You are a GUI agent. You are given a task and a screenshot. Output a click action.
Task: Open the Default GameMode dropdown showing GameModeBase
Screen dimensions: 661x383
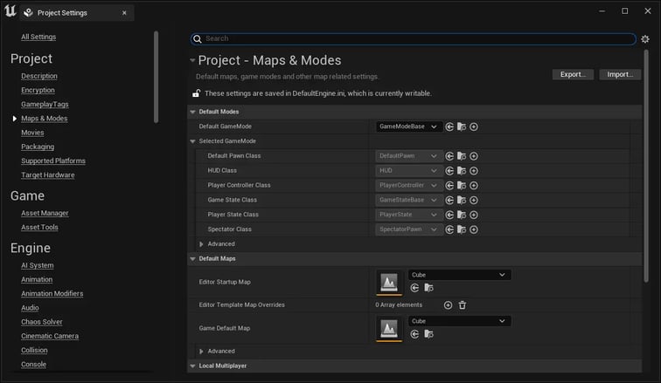pyautogui.click(x=409, y=127)
